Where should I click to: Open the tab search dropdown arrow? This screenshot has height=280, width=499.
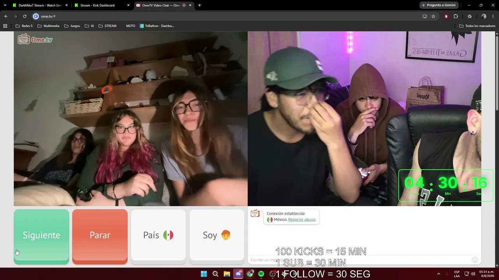point(5,5)
